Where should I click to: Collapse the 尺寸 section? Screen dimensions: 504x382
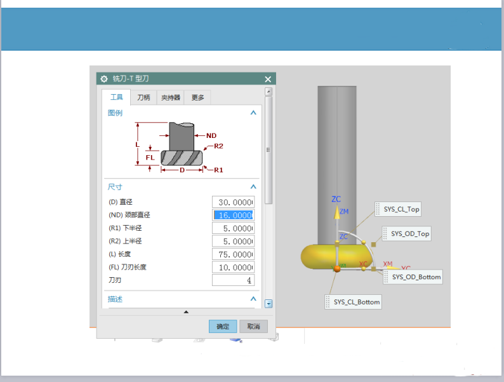pyautogui.click(x=253, y=187)
